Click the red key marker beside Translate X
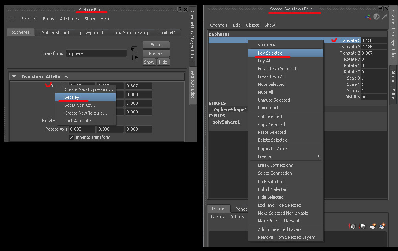This screenshot has height=251, width=398. (334, 40)
